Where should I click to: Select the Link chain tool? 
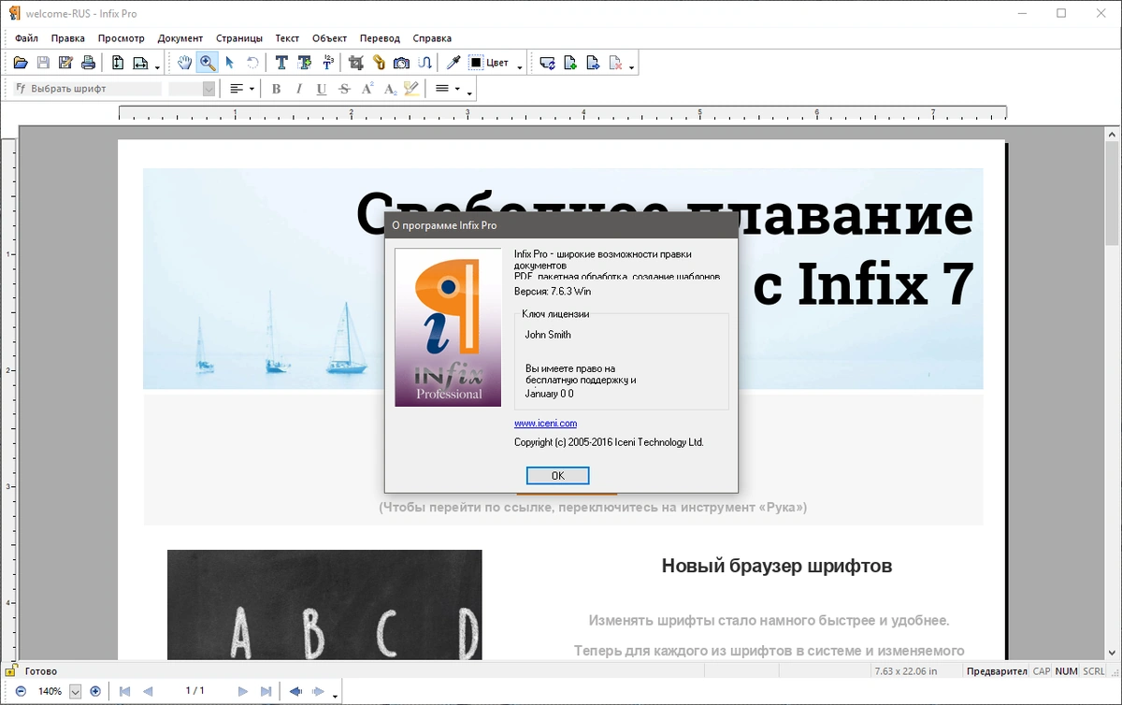(379, 63)
